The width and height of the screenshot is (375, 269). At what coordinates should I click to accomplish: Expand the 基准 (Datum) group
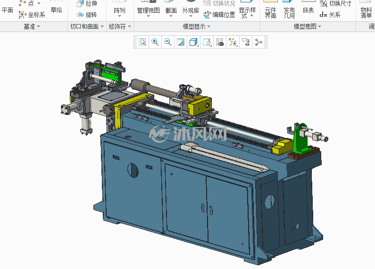click(x=32, y=26)
